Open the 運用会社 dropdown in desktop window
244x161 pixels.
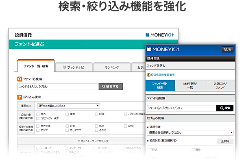pyautogui.click(x=68, y=106)
